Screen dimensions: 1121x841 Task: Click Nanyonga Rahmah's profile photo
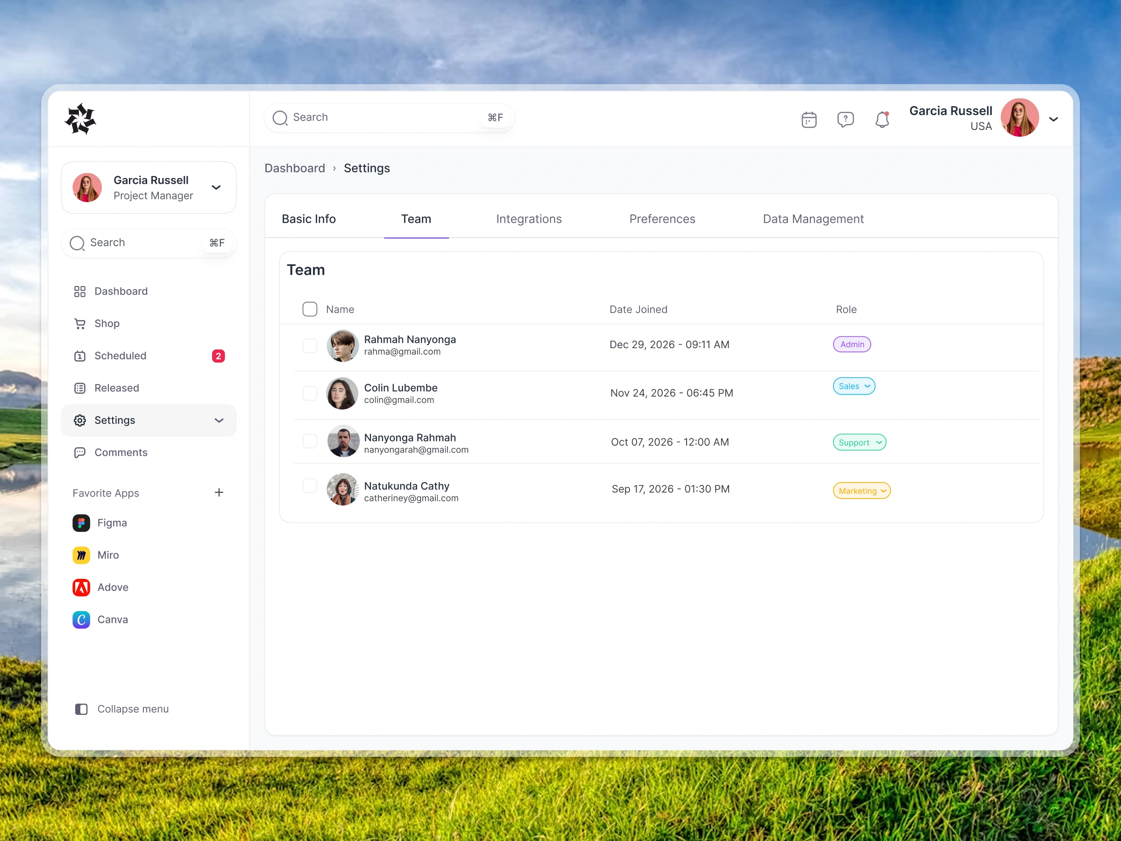click(x=343, y=441)
